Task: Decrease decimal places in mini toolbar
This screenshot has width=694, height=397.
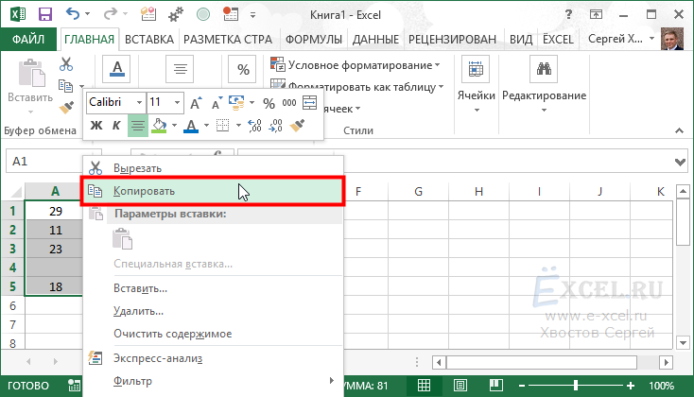Action: pos(275,126)
